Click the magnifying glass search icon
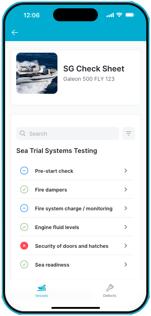This screenshot has width=151, height=316. tap(23, 133)
